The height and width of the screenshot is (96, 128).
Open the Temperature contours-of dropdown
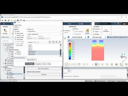coord(45,31)
